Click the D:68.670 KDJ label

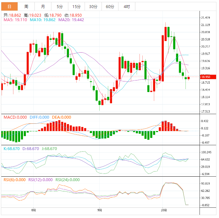pos(31,149)
